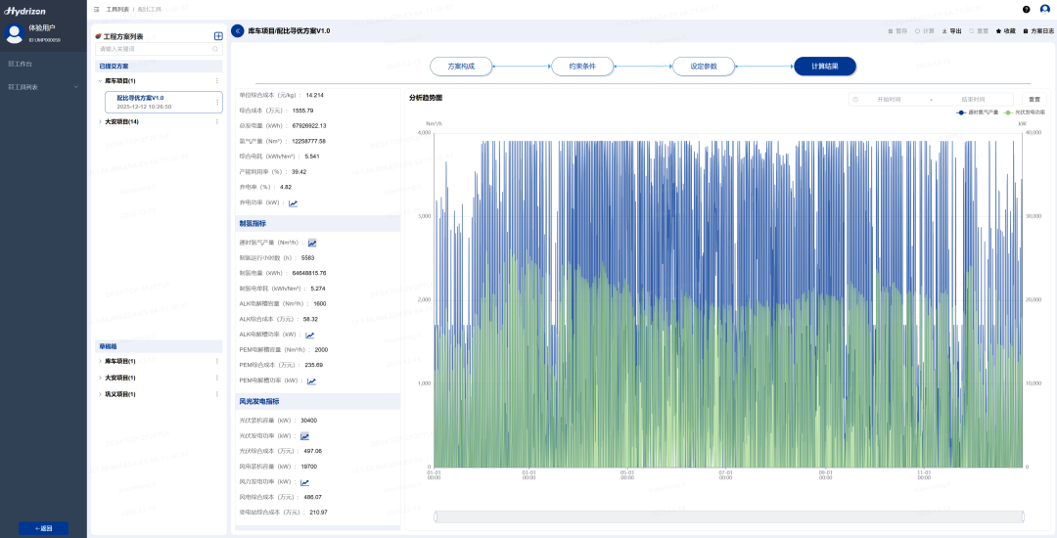Image resolution: width=1057 pixels, height=538 pixels.
Task: Expand 大安项目(14) tree node
Action: pyautogui.click(x=101, y=122)
